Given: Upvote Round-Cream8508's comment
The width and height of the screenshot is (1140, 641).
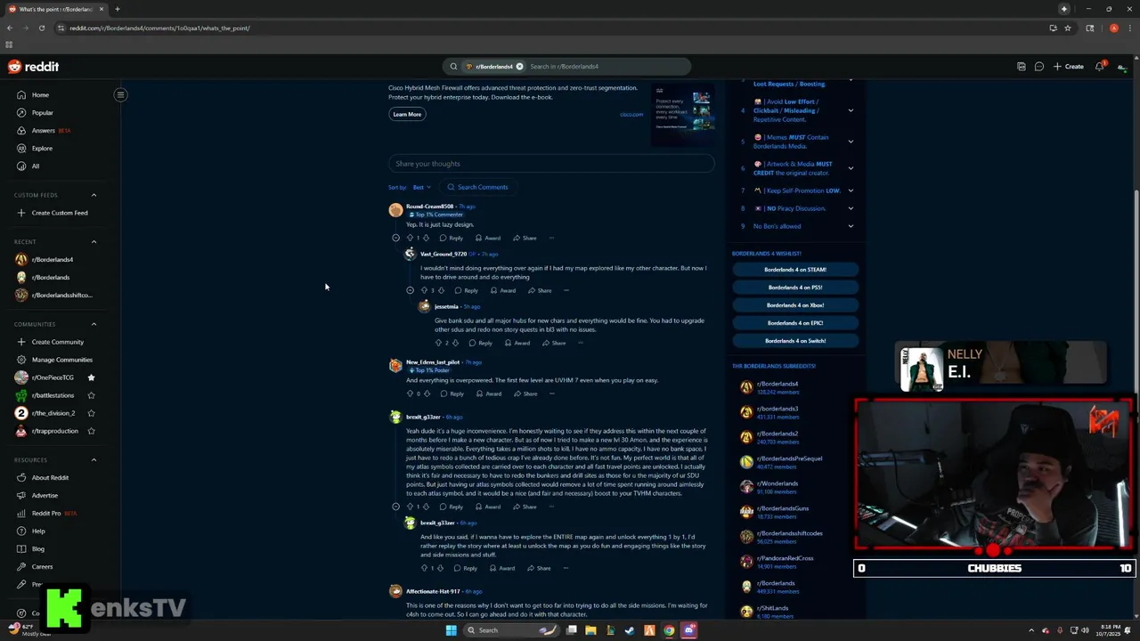Looking at the screenshot, I should pos(410,238).
